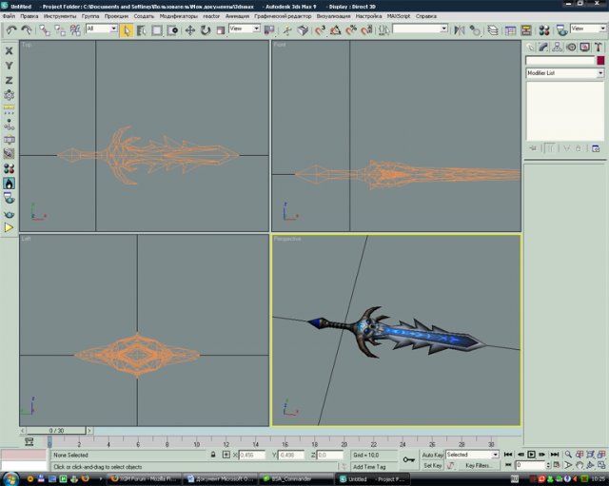Activate the Bind to Space Warp tool
This screenshot has width=609, height=486.
coord(75,29)
